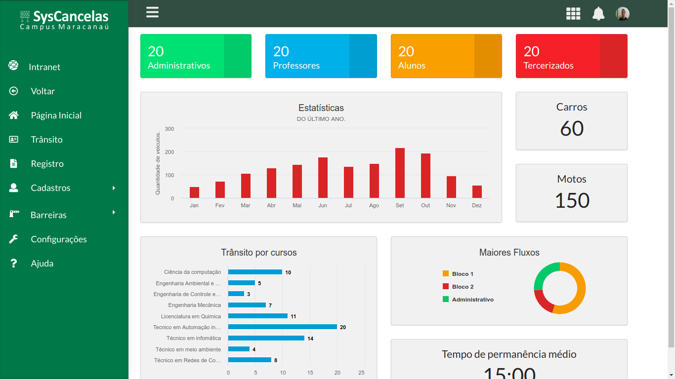Viewport: 675px width, 379px height.
Task: Click the Registro document icon
Action: [x=13, y=163]
